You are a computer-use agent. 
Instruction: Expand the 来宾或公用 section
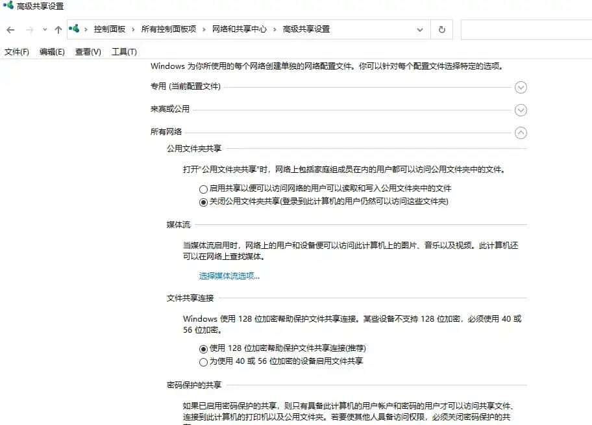[521, 110]
